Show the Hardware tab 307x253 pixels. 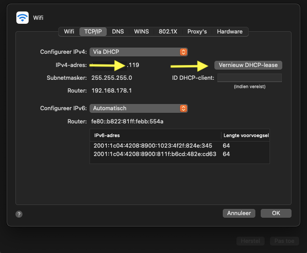point(229,32)
